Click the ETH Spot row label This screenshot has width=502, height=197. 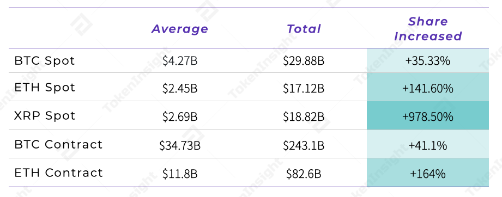click(x=45, y=87)
